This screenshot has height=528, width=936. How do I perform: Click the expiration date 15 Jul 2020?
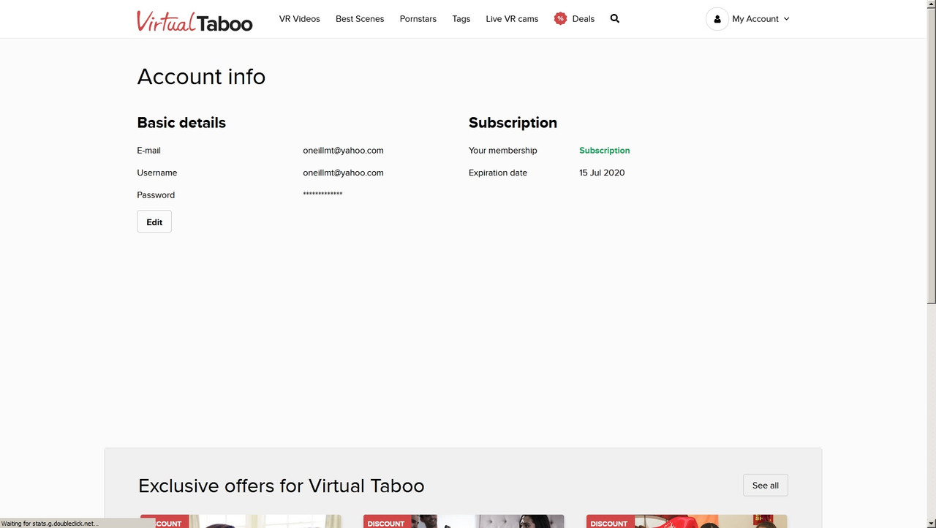coord(602,173)
